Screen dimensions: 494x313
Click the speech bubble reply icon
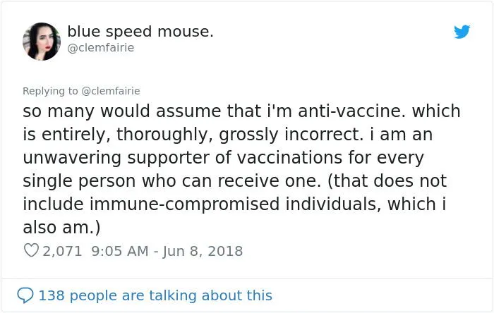(x=25, y=295)
